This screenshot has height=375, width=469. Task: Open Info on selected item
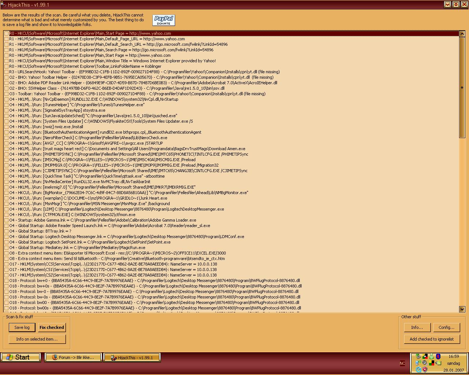coord(37,339)
